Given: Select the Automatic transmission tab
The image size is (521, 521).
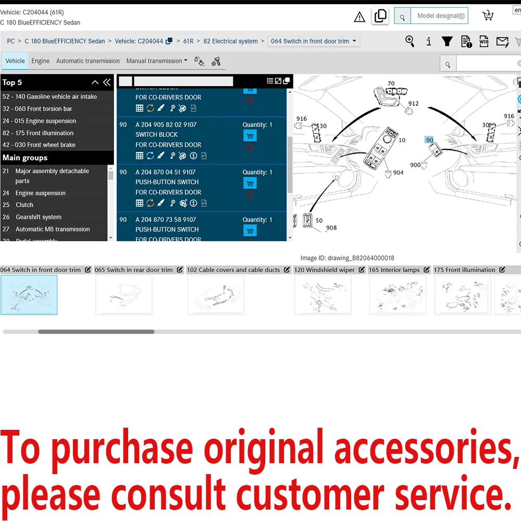Looking at the screenshot, I should tap(88, 61).
